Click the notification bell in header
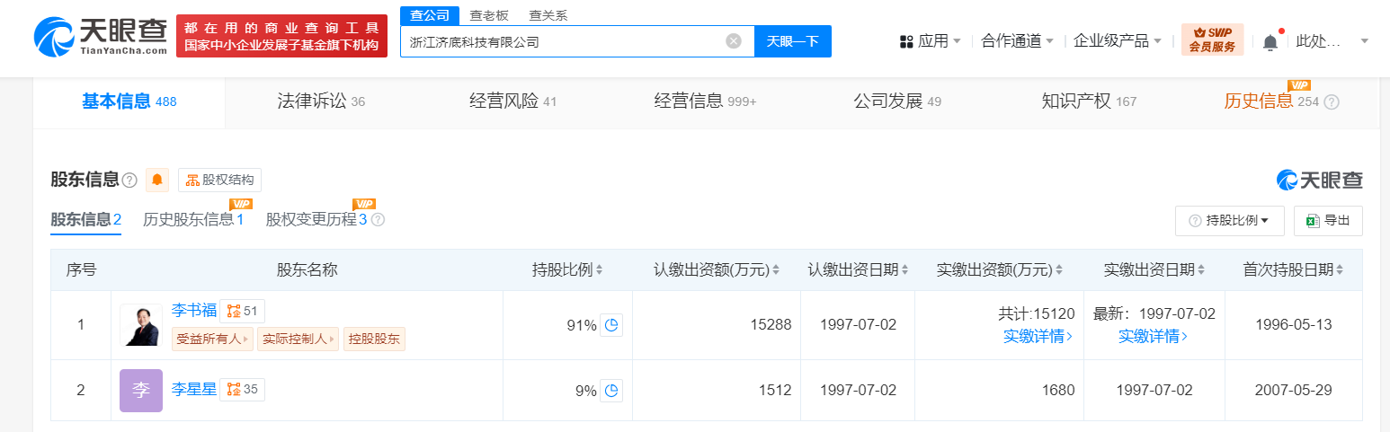1390x432 pixels. 1270,41
